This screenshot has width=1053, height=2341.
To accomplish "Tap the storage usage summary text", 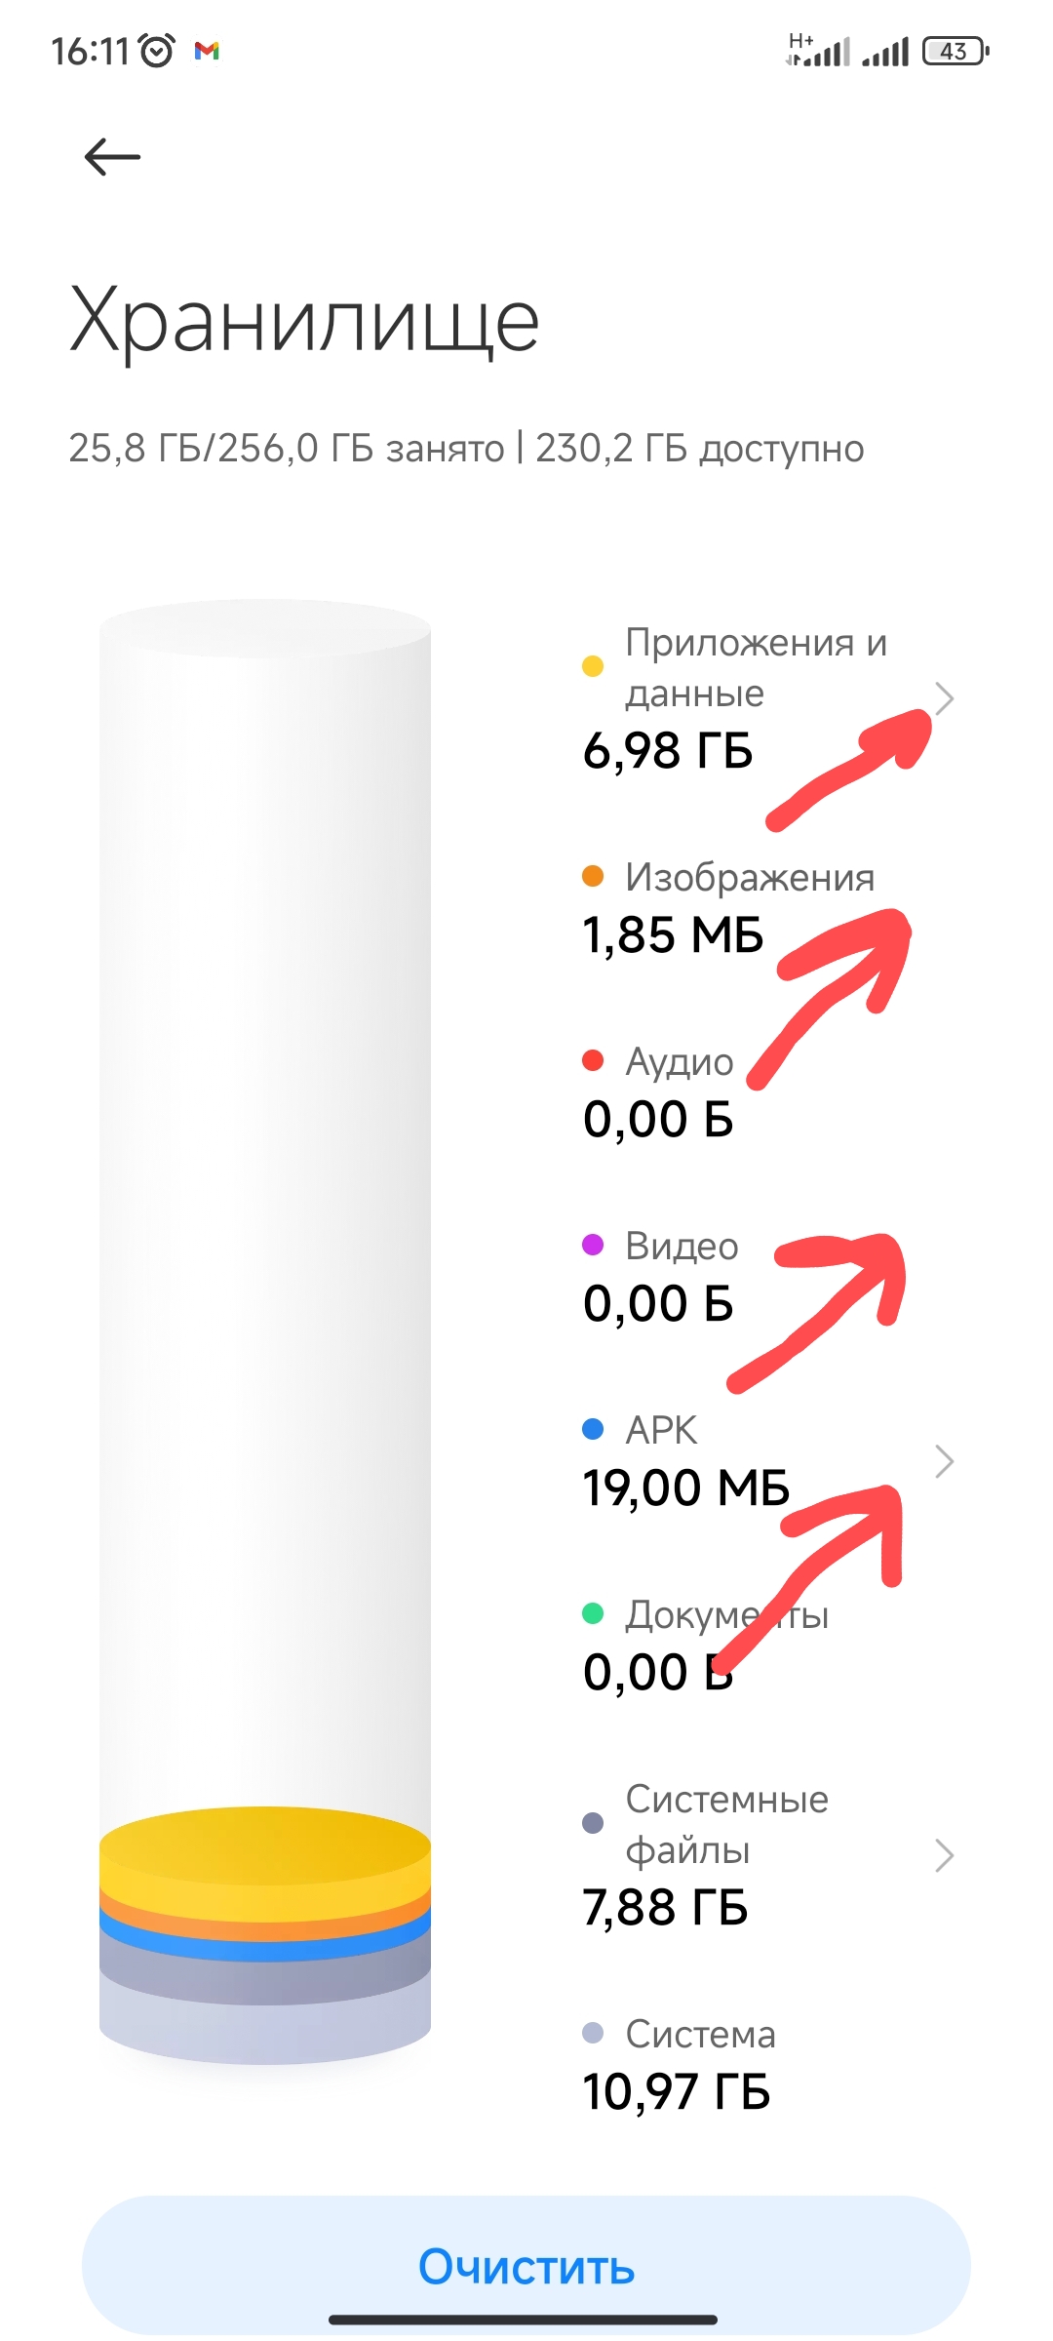I will pos(466,449).
